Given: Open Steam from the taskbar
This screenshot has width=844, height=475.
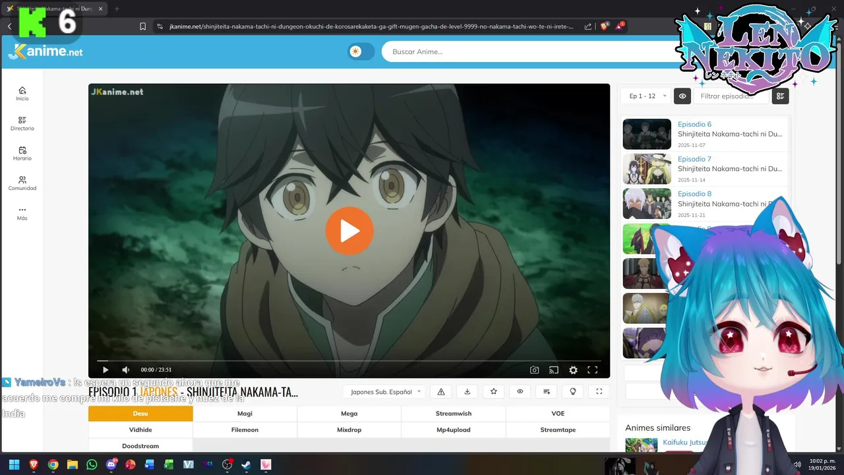Looking at the screenshot, I should click(246, 464).
